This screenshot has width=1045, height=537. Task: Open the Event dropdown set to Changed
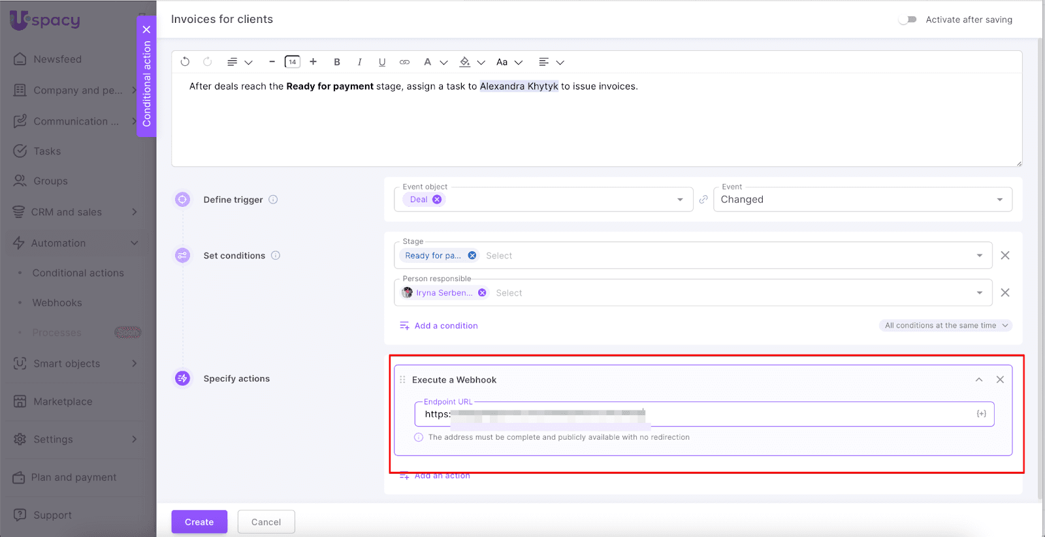click(862, 200)
